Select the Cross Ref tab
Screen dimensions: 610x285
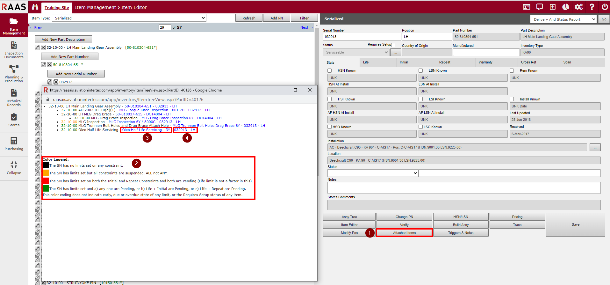pos(528,62)
